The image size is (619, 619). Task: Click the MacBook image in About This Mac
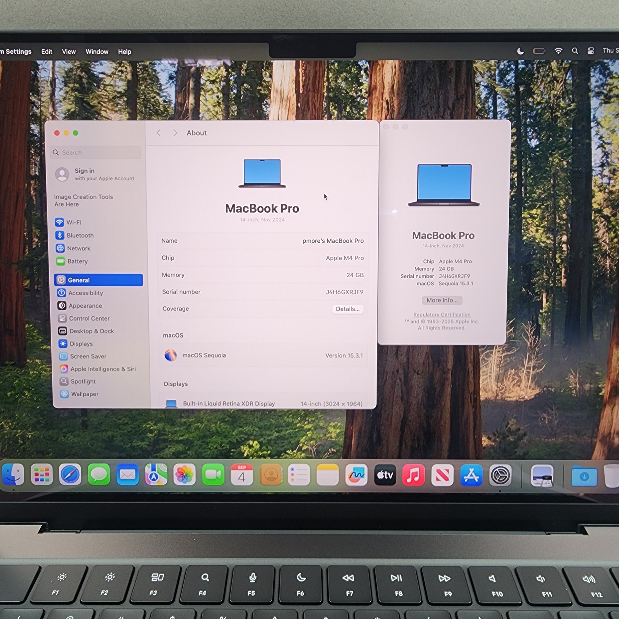click(x=444, y=185)
